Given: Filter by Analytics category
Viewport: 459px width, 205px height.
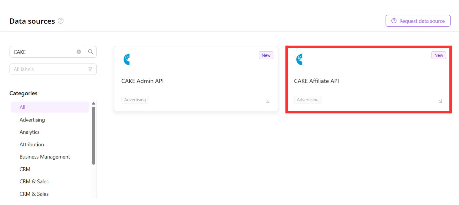Looking at the screenshot, I should pyautogui.click(x=29, y=132).
